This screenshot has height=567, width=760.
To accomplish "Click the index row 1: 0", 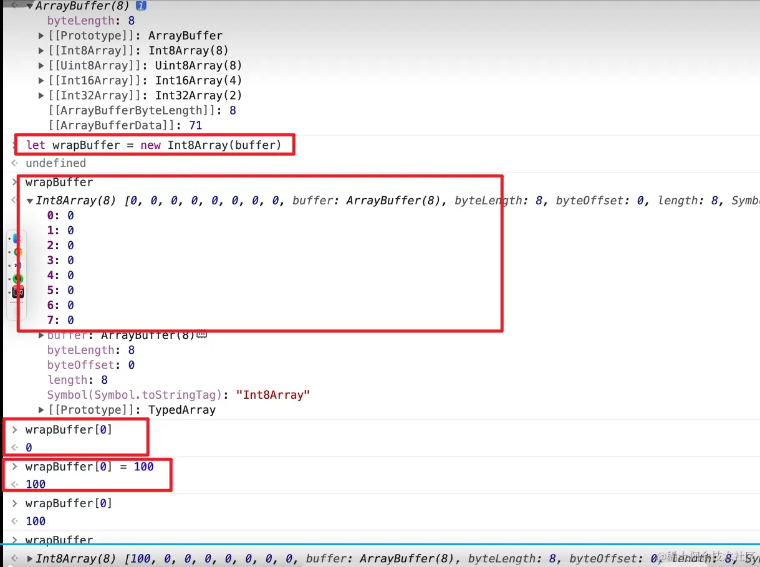I will point(60,231).
